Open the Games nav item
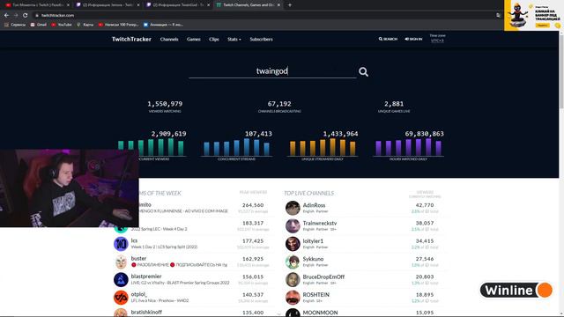The width and height of the screenshot is (564, 317). [194, 39]
